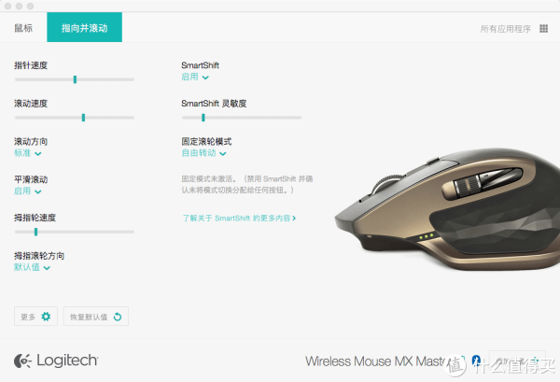Image resolution: width=560 pixels, height=382 pixels.
Task: Switch to the 鼠标 tab
Action: coord(23,28)
